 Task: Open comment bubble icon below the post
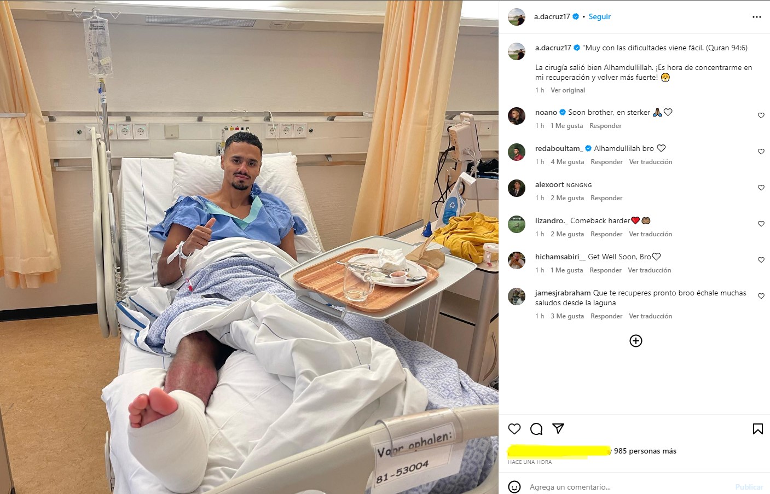pos(536,429)
